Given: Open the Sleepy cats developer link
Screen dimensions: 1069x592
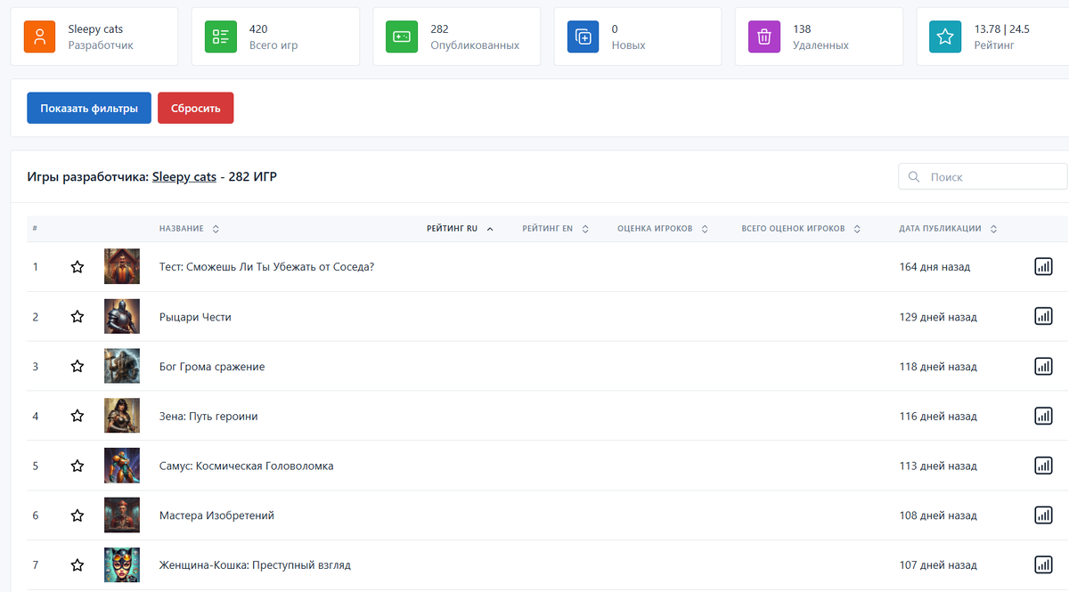Looking at the screenshot, I should coord(184,177).
